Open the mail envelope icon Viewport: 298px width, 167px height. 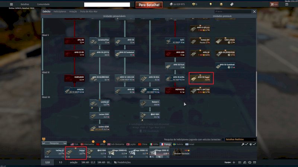[x=255, y=163]
